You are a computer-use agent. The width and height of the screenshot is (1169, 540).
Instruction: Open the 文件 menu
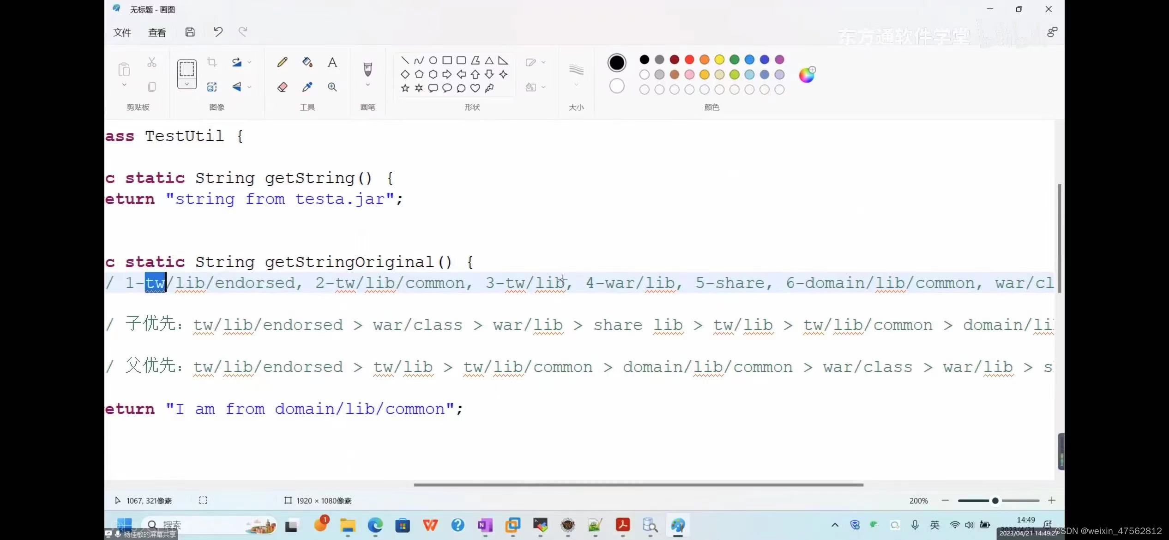point(122,32)
